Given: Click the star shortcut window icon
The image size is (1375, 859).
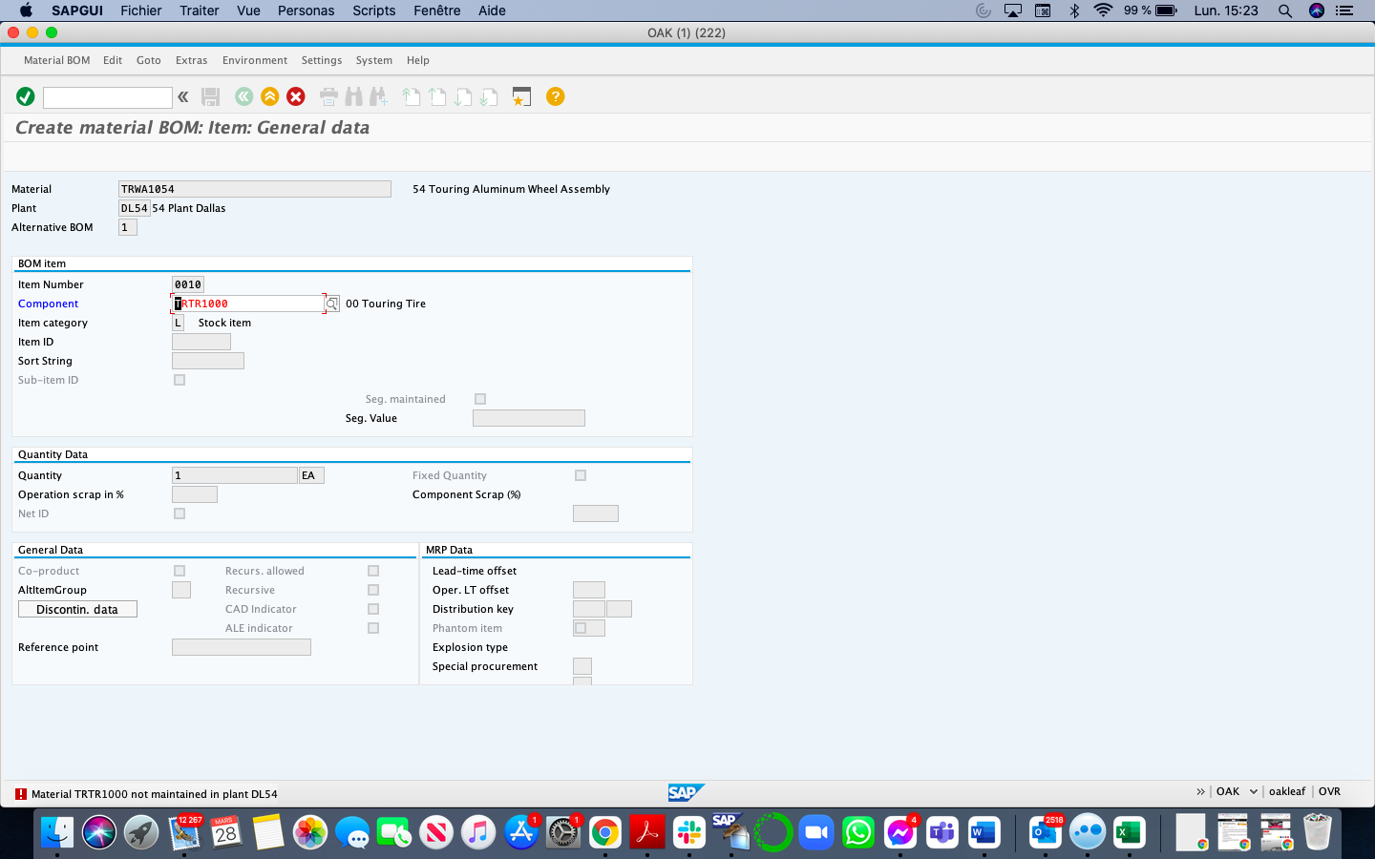Looking at the screenshot, I should point(521,96).
